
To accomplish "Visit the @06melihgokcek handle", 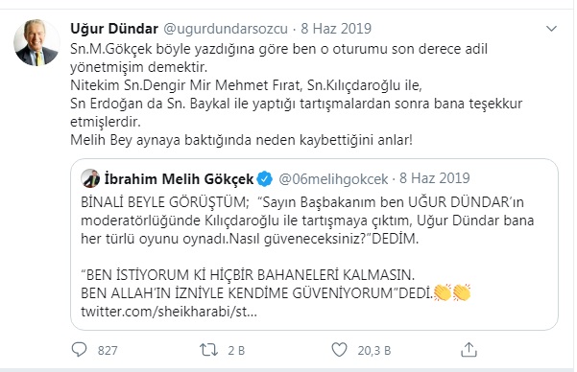I will pyautogui.click(x=333, y=179).
